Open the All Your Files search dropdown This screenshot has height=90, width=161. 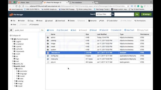pos(103,14)
